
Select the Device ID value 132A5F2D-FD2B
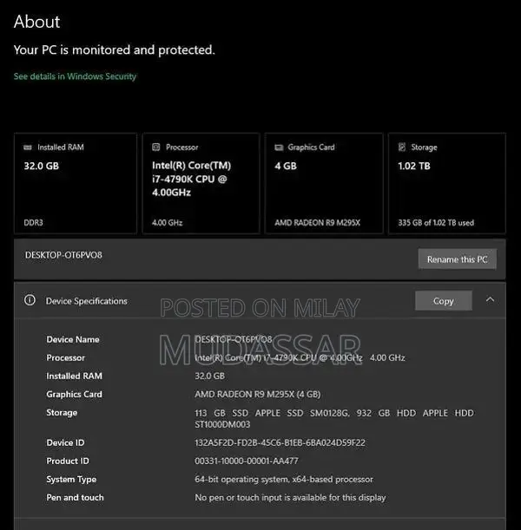click(x=280, y=442)
